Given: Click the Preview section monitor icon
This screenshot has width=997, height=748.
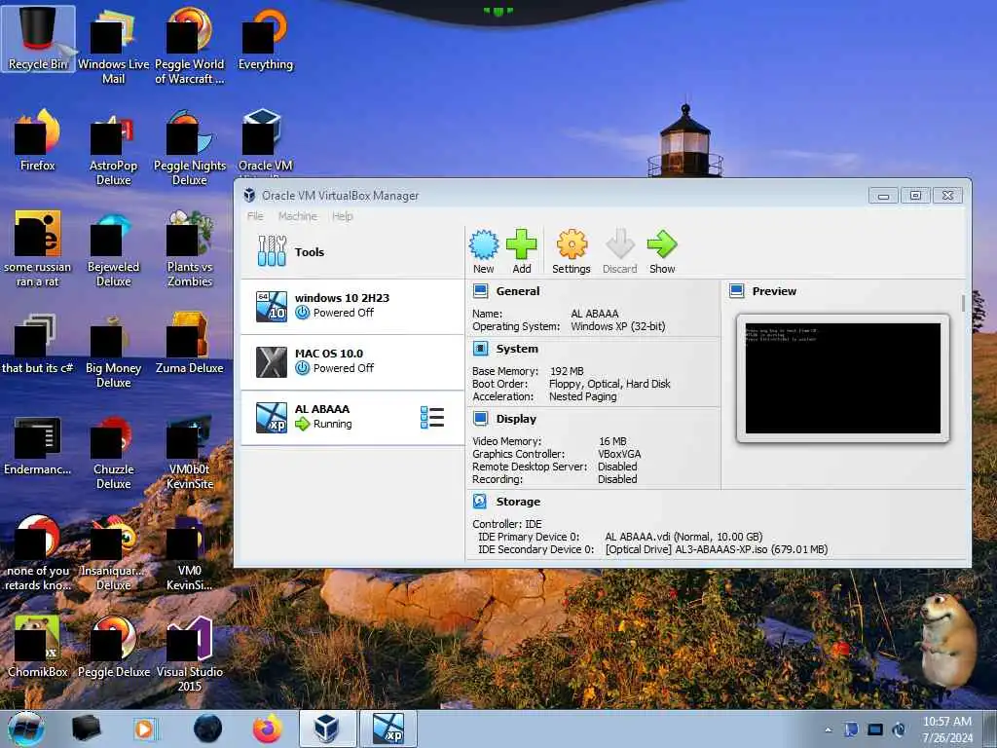Looking at the screenshot, I should coord(737,291).
